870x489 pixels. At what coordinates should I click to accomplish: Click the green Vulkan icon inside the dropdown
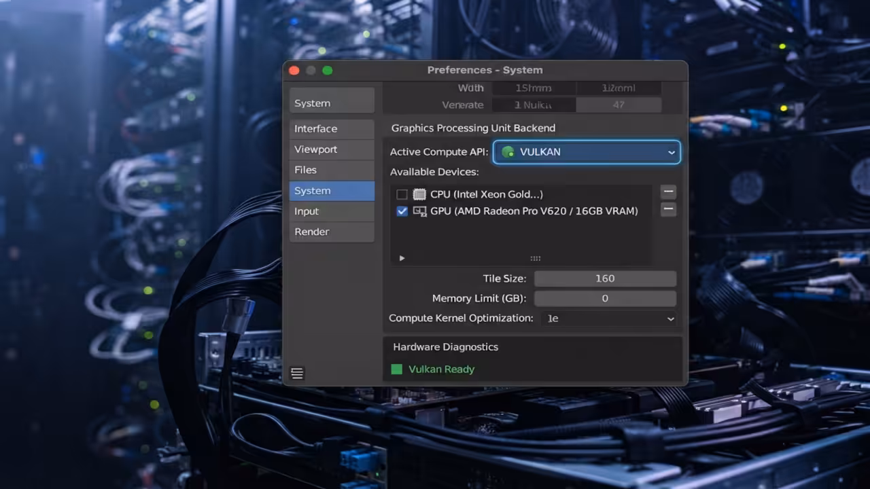click(x=508, y=152)
